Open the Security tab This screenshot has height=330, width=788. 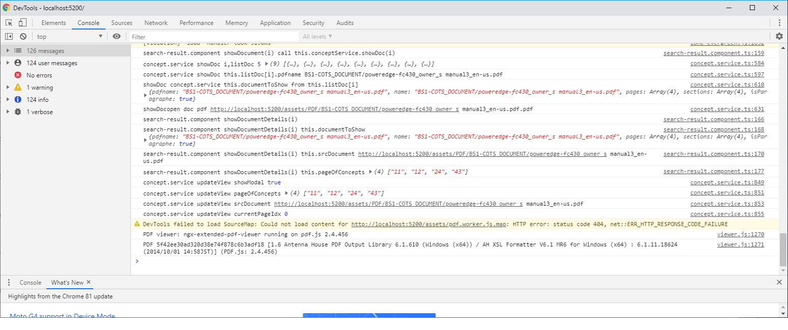click(x=313, y=23)
